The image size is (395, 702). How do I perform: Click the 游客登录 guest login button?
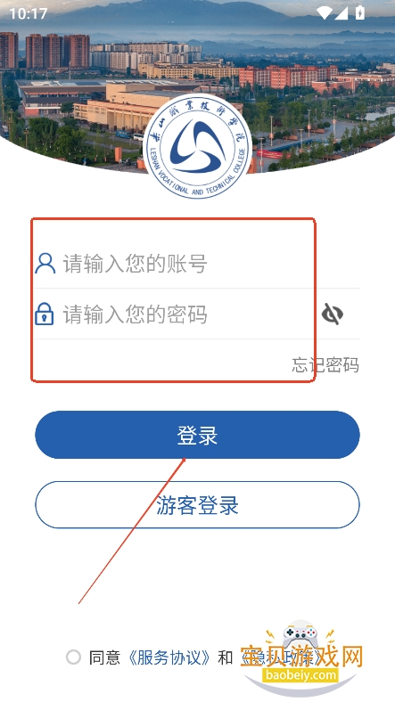(x=198, y=504)
